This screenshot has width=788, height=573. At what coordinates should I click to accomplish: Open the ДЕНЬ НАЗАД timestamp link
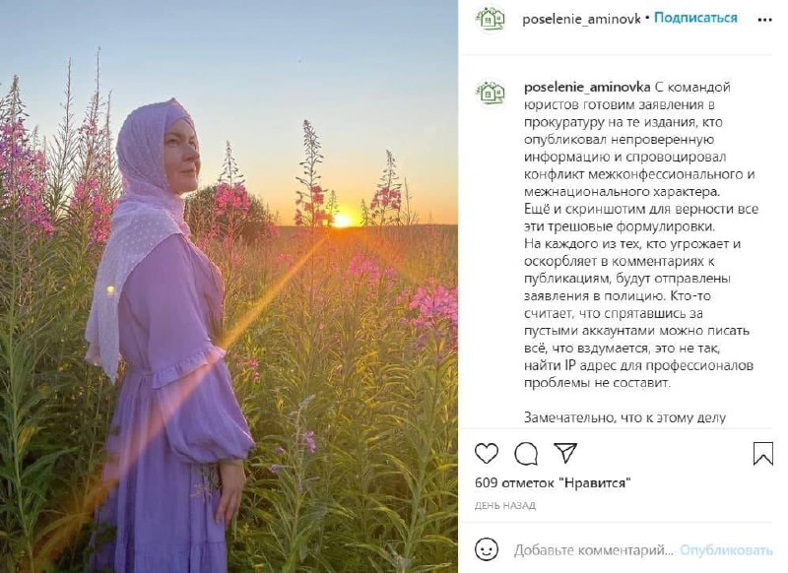pos(505,506)
